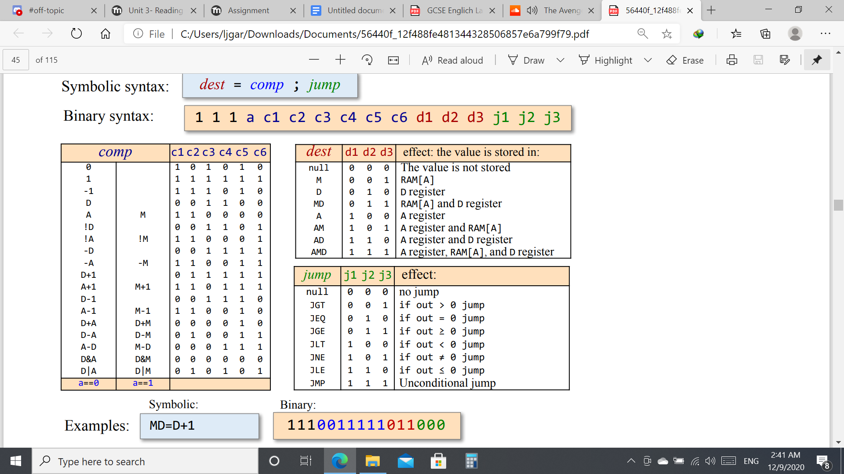The height and width of the screenshot is (474, 844).
Task: Select the Erase button
Action: [685, 60]
